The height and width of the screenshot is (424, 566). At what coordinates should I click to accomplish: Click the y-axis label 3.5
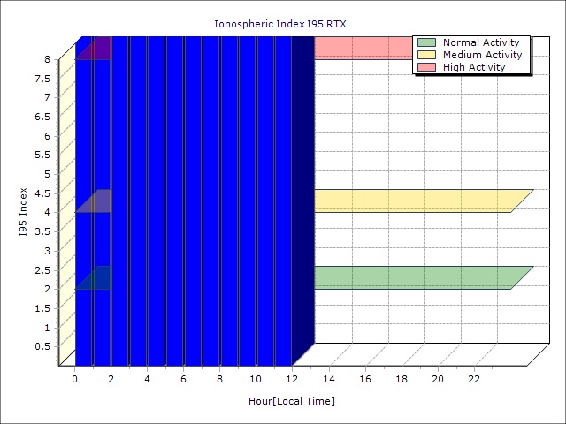click(x=42, y=231)
